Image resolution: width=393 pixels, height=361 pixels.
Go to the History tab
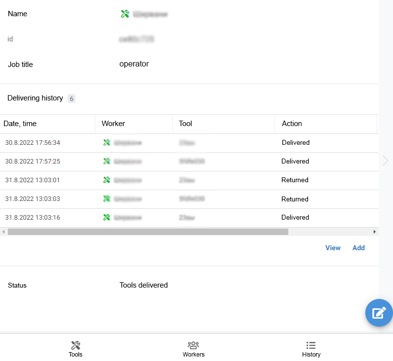[x=312, y=349]
